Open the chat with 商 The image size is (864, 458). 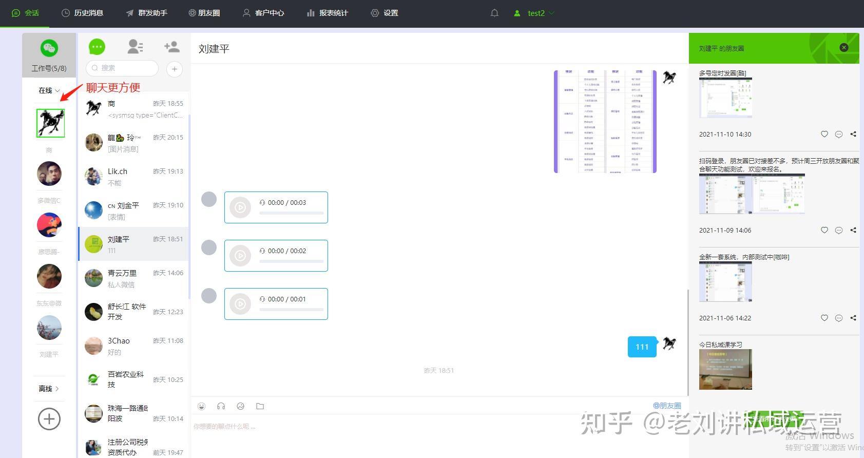coord(133,109)
